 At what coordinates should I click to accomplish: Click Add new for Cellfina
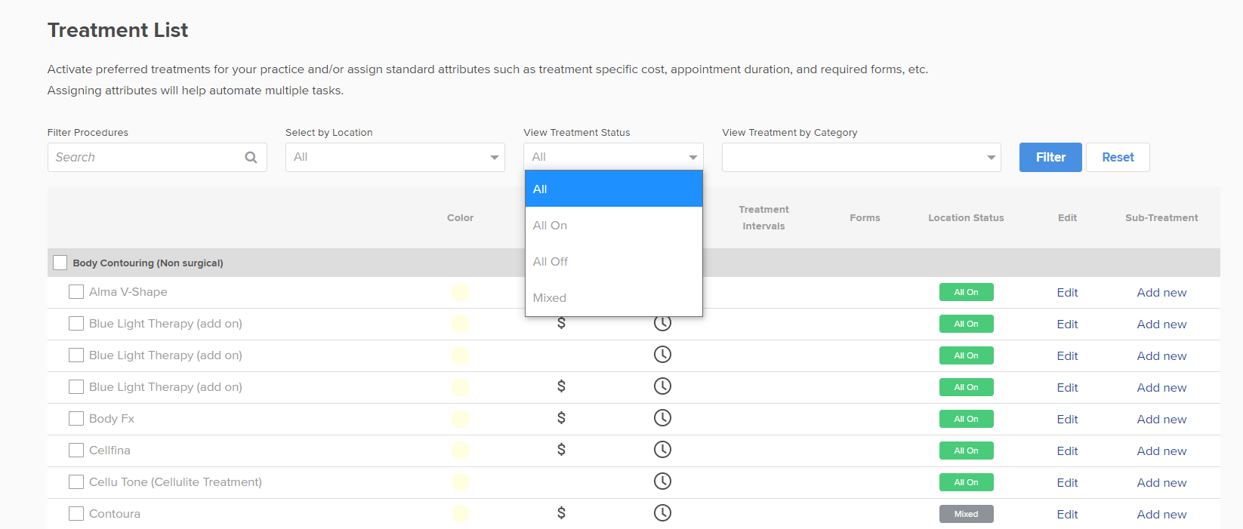point(1161,451)
